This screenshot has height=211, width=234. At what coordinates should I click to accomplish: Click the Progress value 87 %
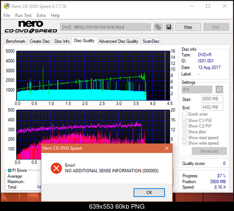pyautogui.click(x=221, y=176)
